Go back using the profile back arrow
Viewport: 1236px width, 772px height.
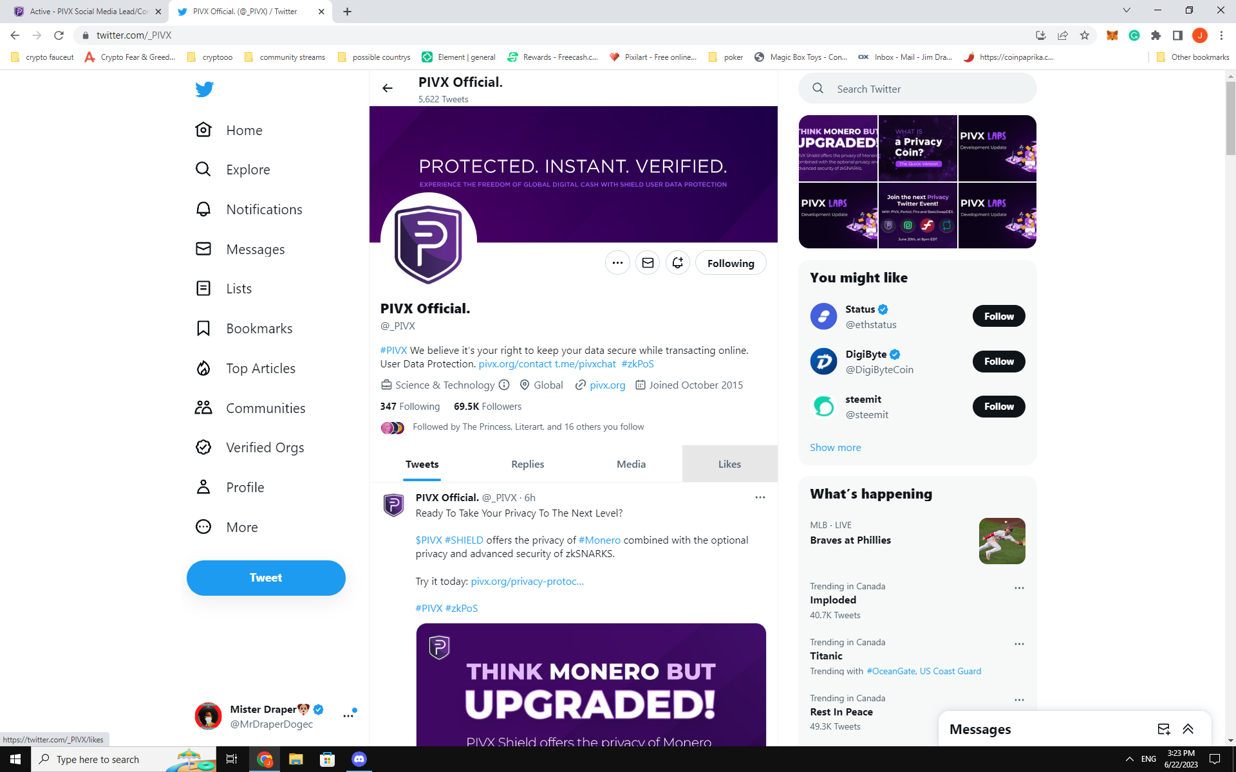[x=388, y=88]
